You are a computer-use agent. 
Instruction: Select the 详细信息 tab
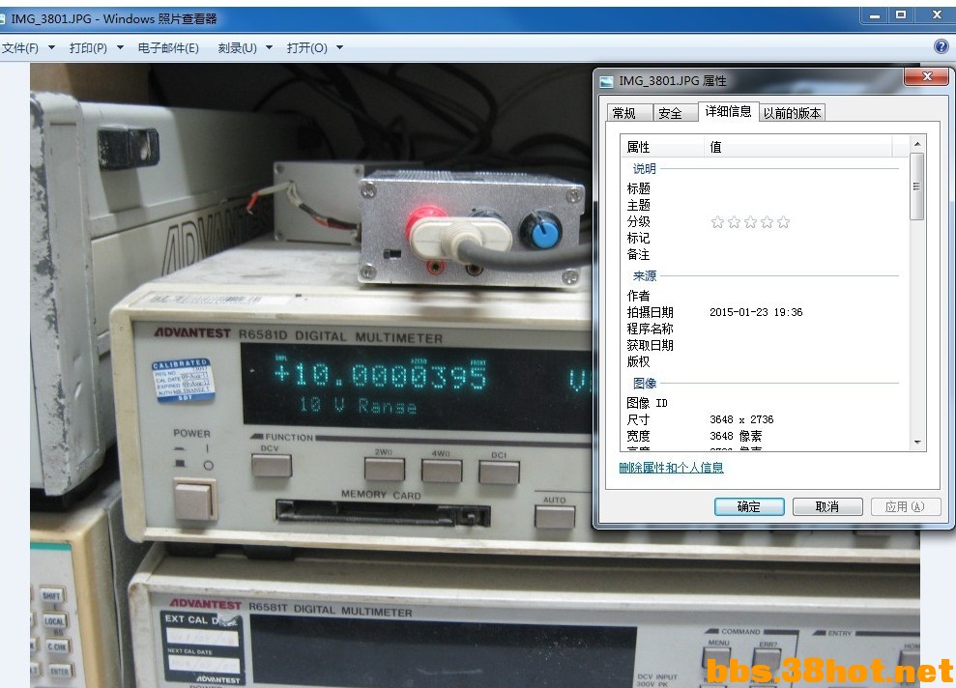(729, 111)
